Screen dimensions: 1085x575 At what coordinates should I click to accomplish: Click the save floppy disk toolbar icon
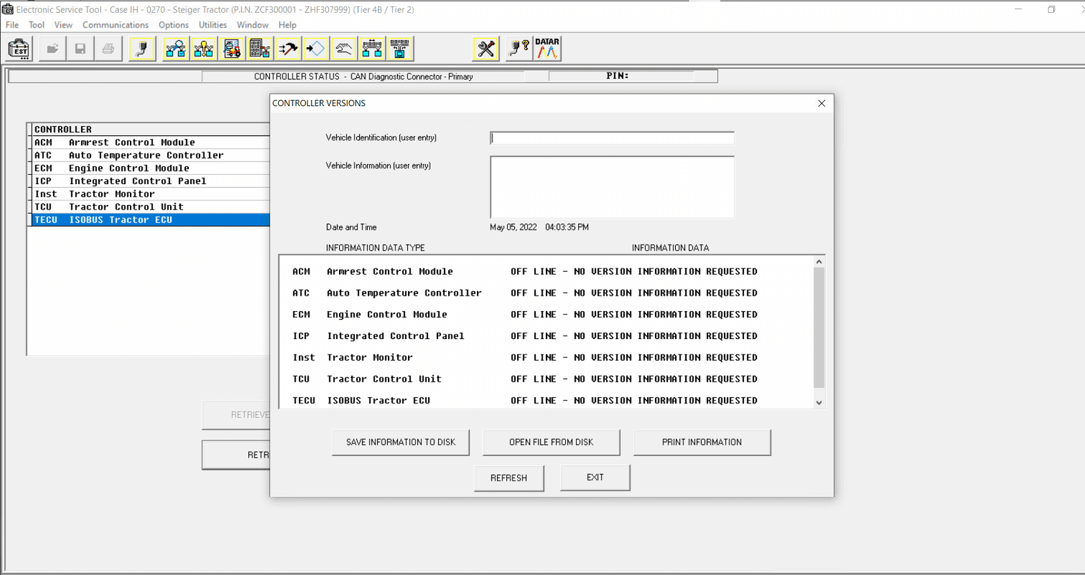coord(80,48)
